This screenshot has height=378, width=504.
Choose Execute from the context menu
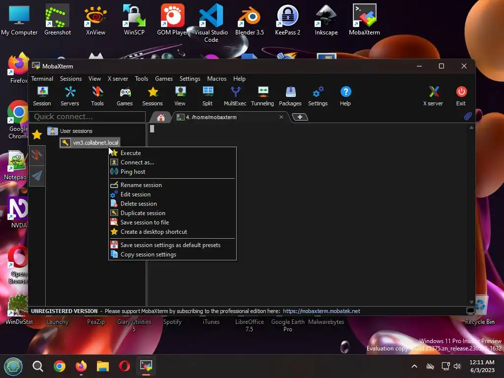click(x=172, y=153)
